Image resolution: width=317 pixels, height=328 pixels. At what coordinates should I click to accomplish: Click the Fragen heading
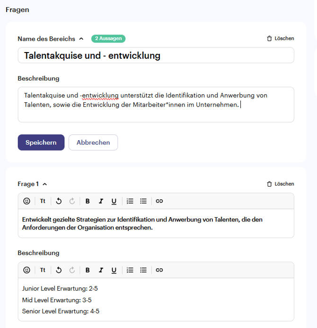click(x=18, y=10)
